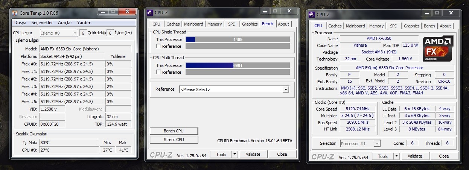
Task: Select the active Bench tab in Bench window
Action: click(268, 24)
